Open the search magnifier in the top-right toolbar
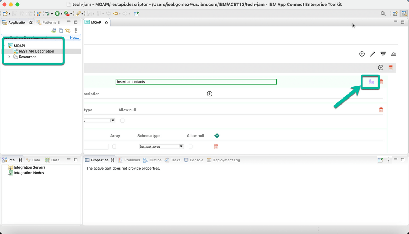Screen dimensions: 409x234 coord(383,14)
